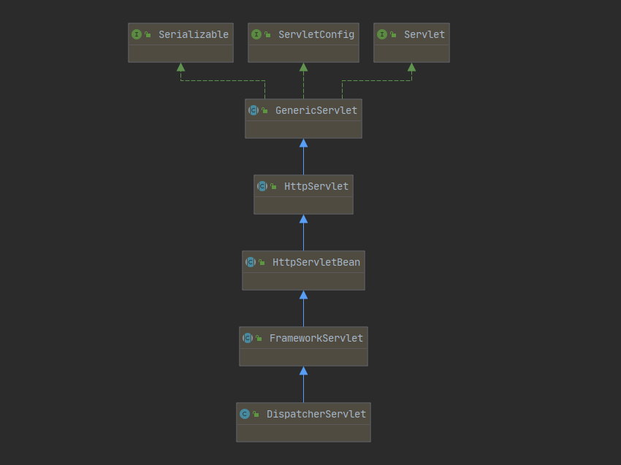Click the abstract class icon on HttpServlet

click(x=262, y=186)
